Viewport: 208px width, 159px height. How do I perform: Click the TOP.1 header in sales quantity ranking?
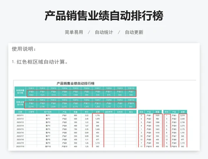point(31,88)
